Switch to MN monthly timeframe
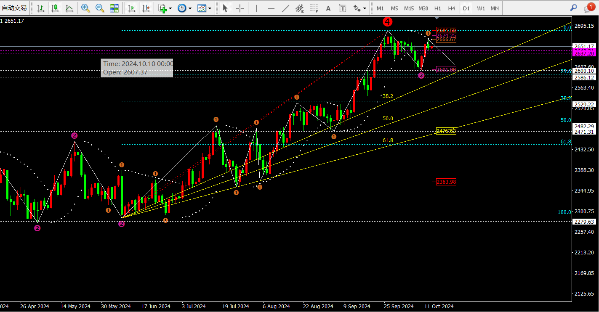The width and height of the screenshot is (599, 312). 495,8
